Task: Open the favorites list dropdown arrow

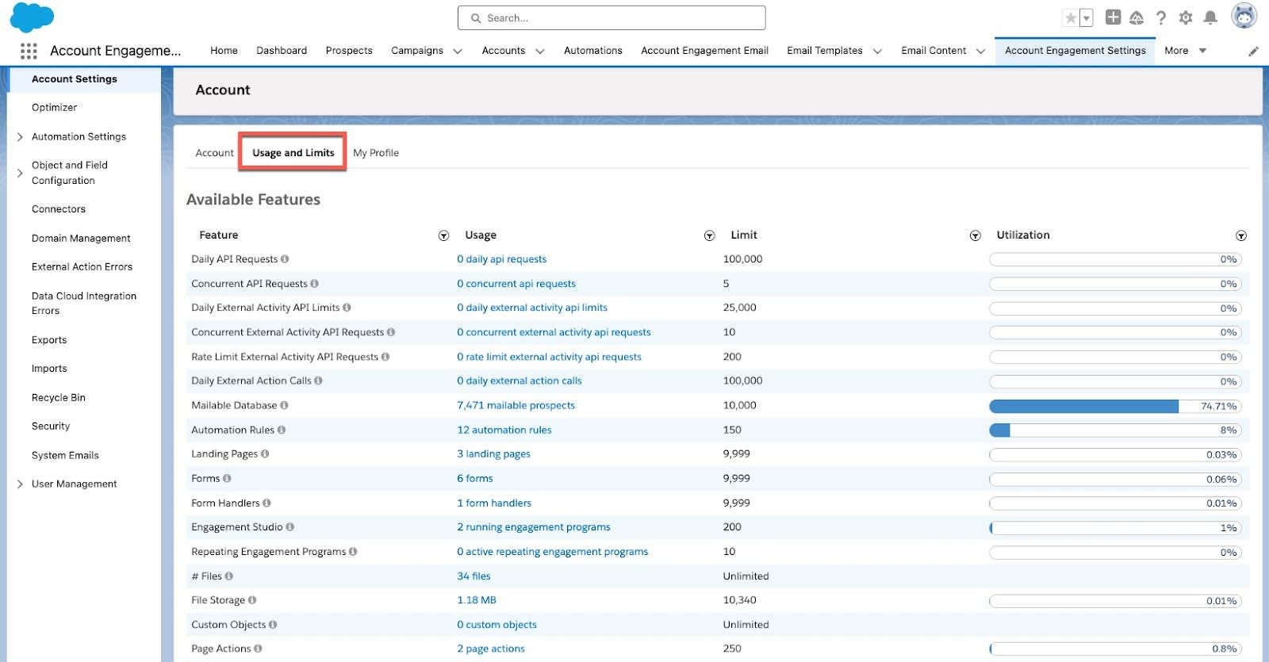Action: tap(1087, 17)
